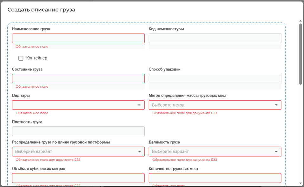Click the Выберите метод dropdown arrow icon
Viewport: 304px width, 187px height.
276,105
